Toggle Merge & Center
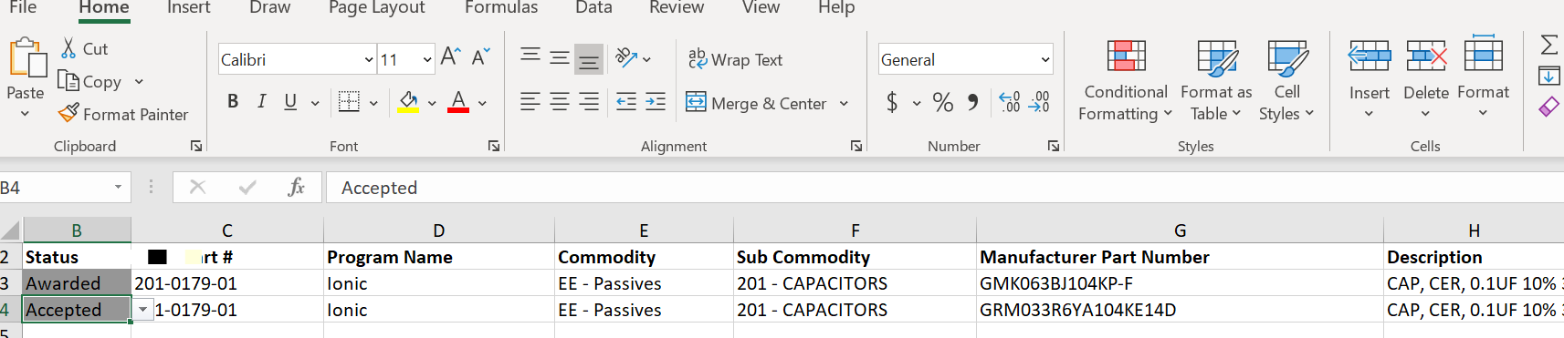 (x=756, y=103)
